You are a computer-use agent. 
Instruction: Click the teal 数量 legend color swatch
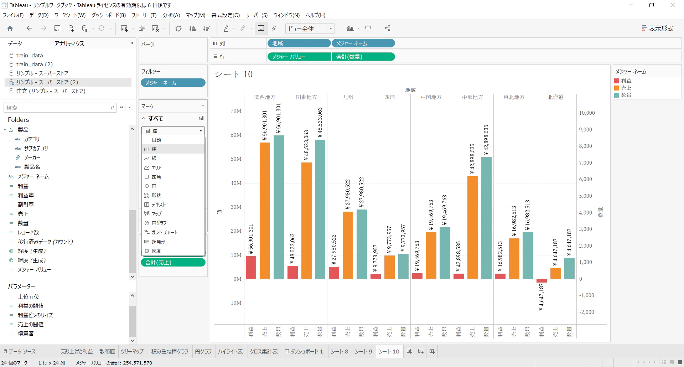(x=617, y=95)
